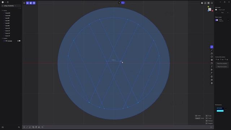Image resolution: width=231 pixels, height=130 pixels.
Task: Toggle edge selection mode in top toolbar
Action: click(27, 3)
